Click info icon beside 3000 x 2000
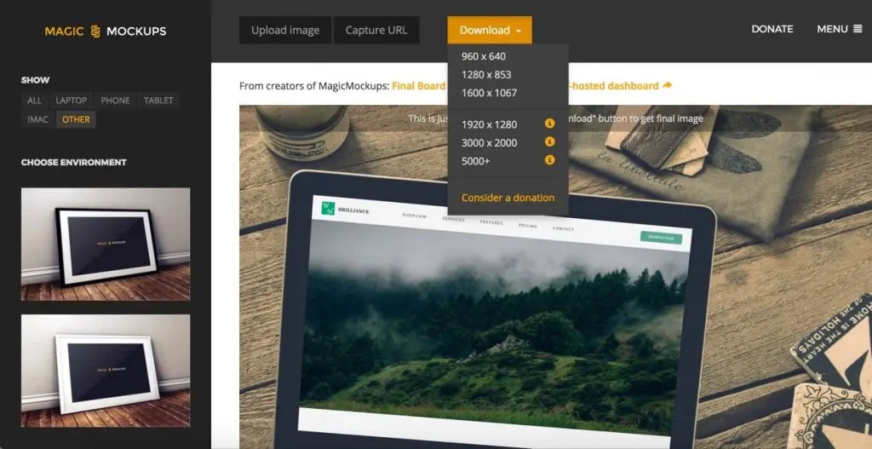 coord(549,142)
